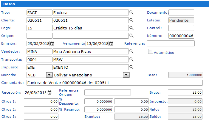This screenshot has height=121, width=209.
Task: Open the Pago search lookup
Action: (131, 28)
